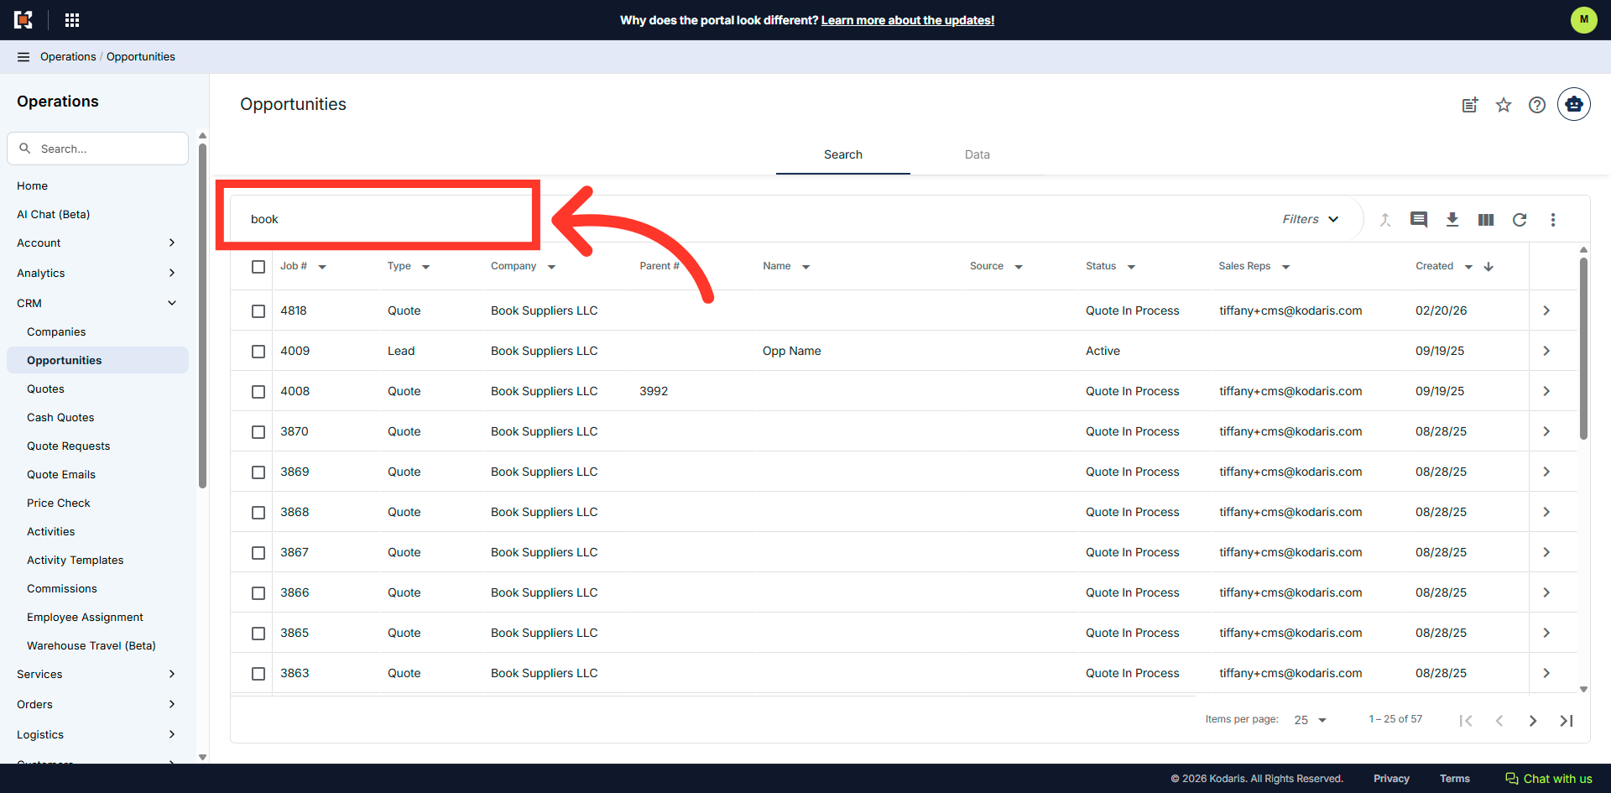The height and width of the screenshot is (793, 1611).
Task: Switch to the Data tab
Action: pos(978,154)
